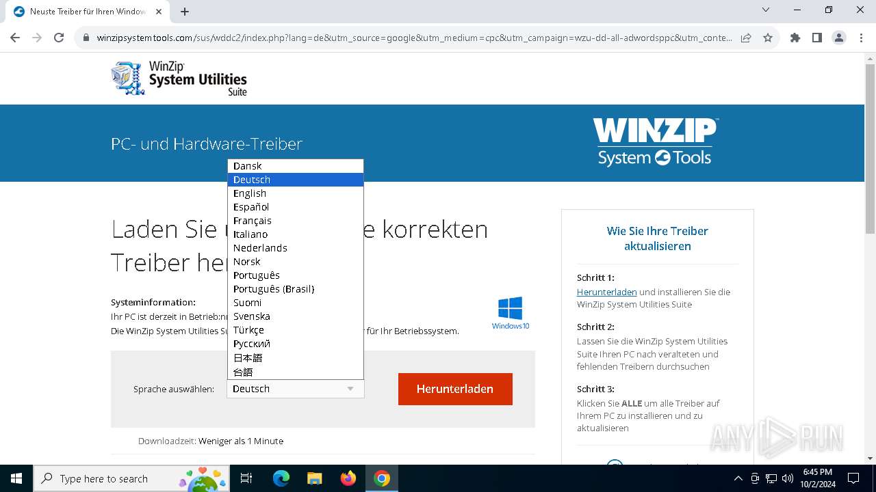The width and height of the screenshot is (876, 492).
Task: Show hidden system tray icons
Action: coord(738,478)
